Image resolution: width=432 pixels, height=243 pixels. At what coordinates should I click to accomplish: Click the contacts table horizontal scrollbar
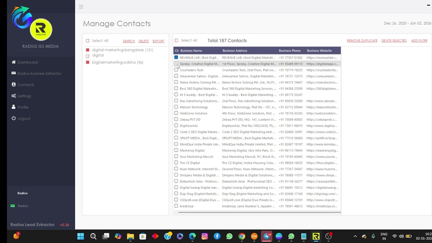259,212
